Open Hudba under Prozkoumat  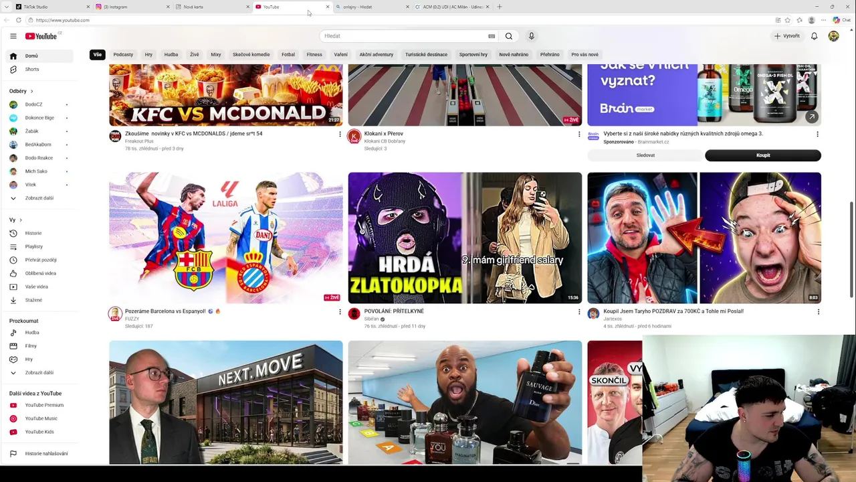[40, 333]
